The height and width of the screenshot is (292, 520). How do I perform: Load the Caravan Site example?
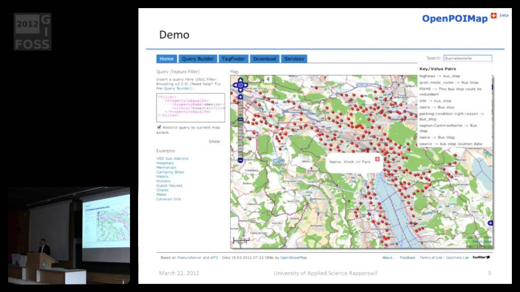169,199
